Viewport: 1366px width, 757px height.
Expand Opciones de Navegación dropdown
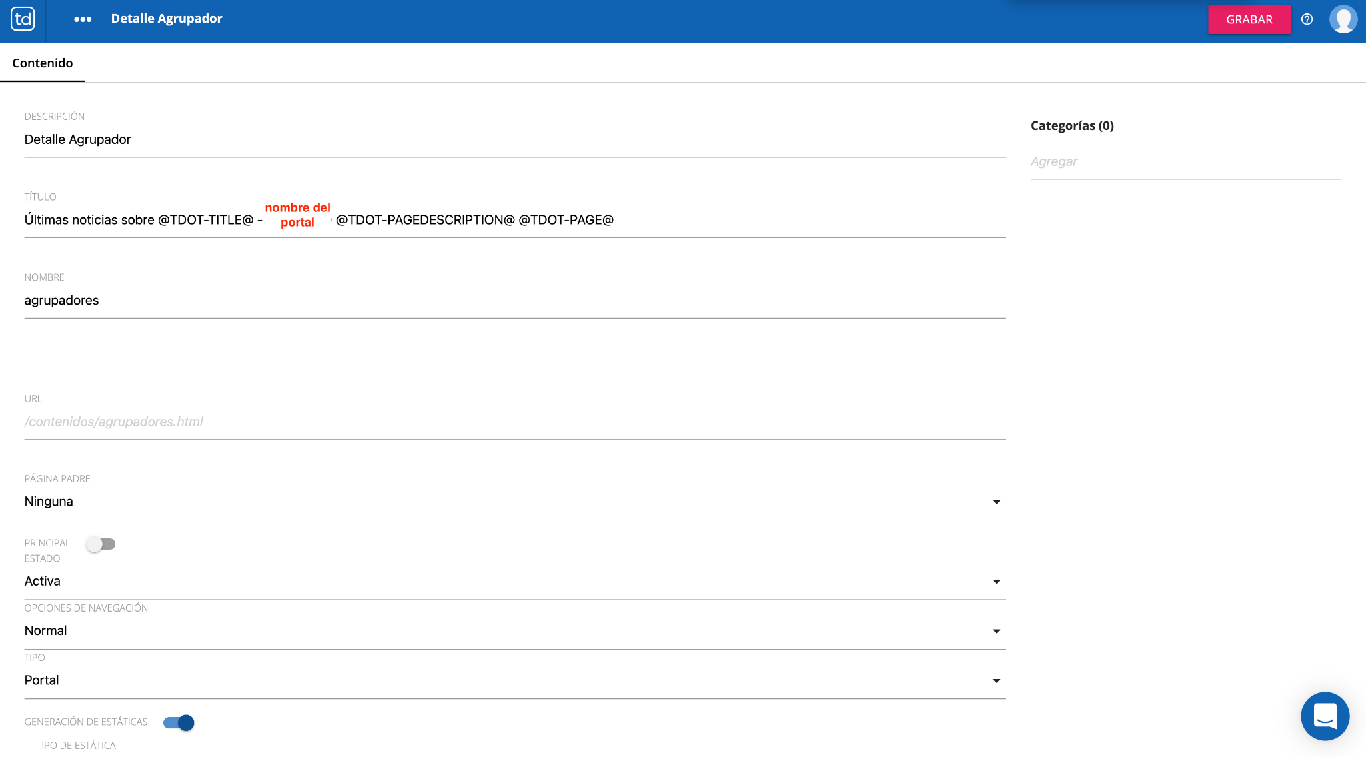tap(514, 631)
